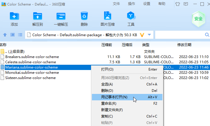This screenshot has height=126, width=210.
Task: Select Breakers.sublime-color-scheme file
Action: pyautogui.click(x=105, y=57)
